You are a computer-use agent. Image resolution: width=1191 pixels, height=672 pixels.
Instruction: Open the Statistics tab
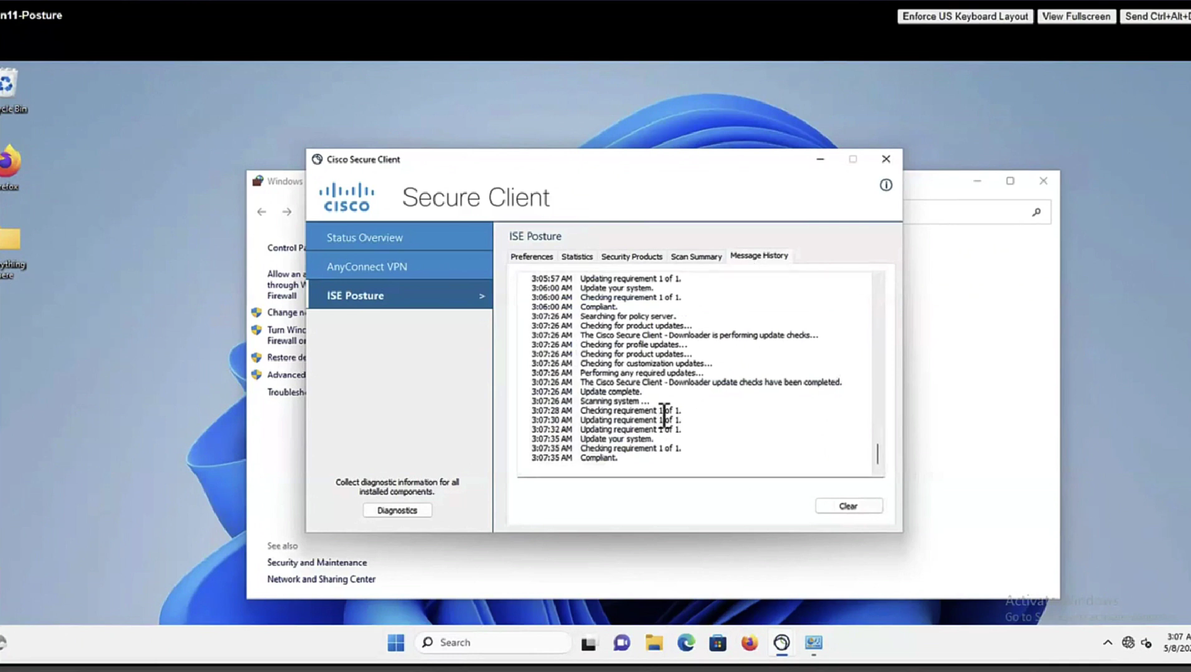click(576, 257)
